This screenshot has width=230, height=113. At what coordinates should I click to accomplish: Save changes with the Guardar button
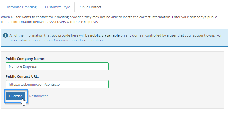point(15,96)
